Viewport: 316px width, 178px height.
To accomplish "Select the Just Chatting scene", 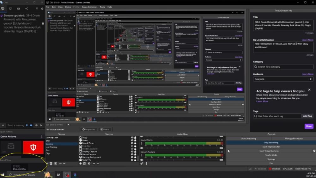I will click(52, 147).
